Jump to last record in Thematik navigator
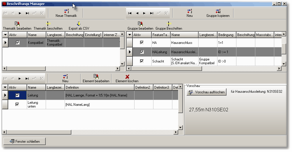 [27, 13]
